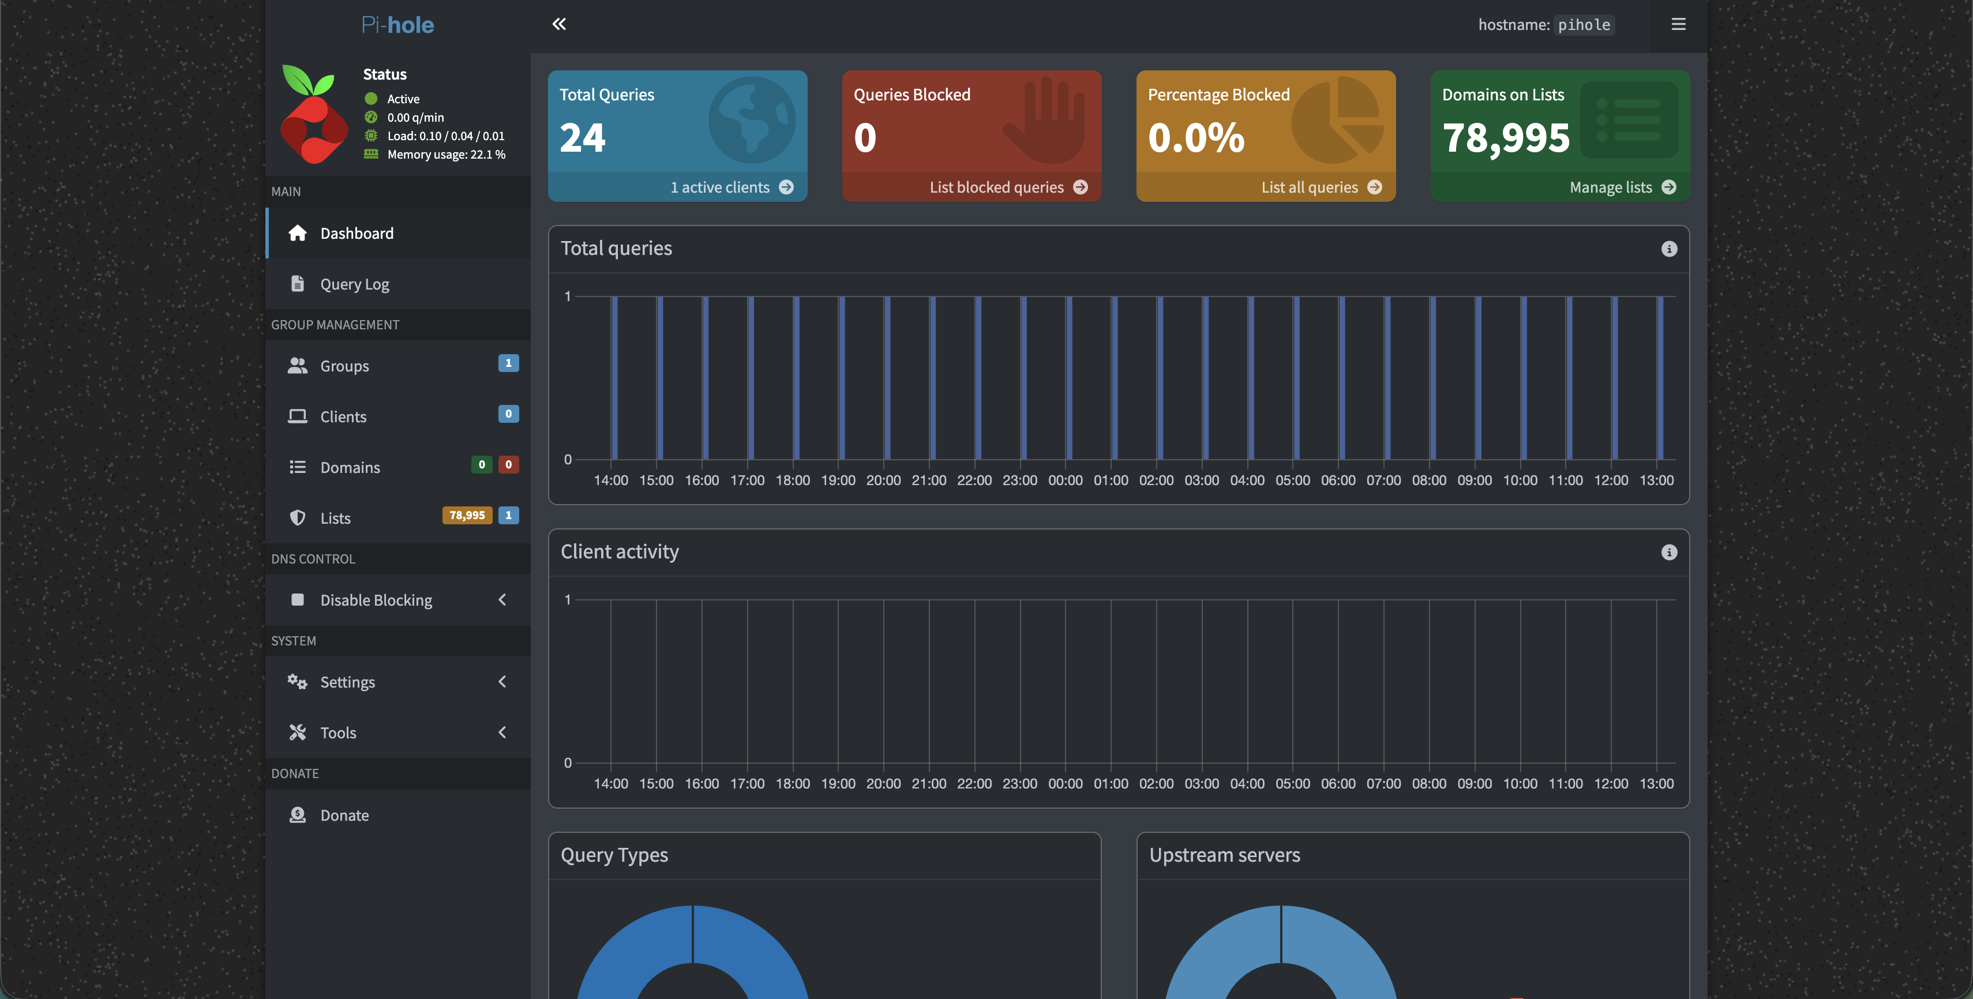This screenshot has width=1973, height=999.
Task: Click the 78,995 badge next to Lists
Action: click(467, 515)
